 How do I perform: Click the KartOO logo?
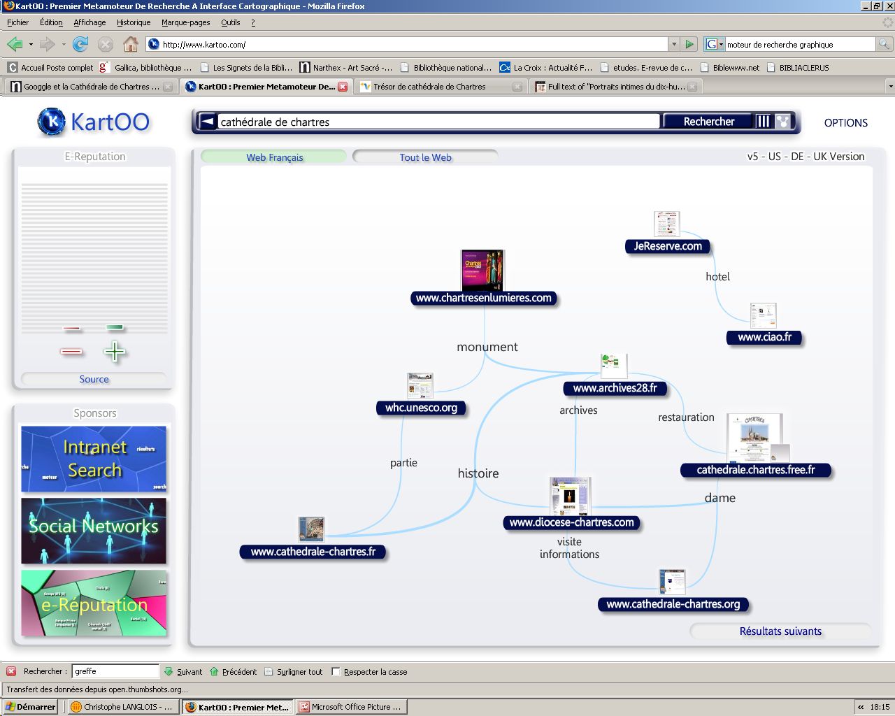pyautogui.click(x=94, y=122)
